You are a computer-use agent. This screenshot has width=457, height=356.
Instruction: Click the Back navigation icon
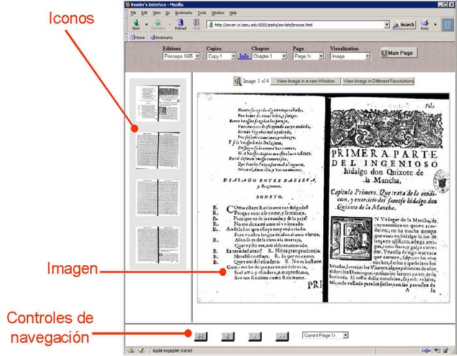(136, 24)
